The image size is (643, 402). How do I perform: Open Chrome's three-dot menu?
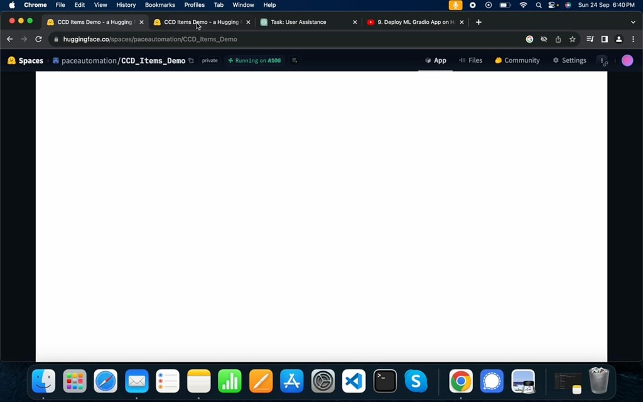click(x=634, y=39)
